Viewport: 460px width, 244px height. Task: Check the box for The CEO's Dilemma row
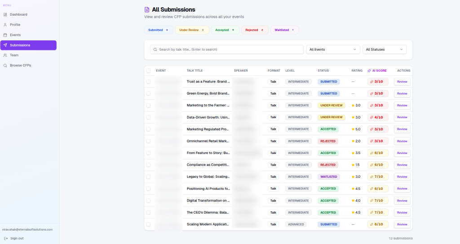point(148,213)
